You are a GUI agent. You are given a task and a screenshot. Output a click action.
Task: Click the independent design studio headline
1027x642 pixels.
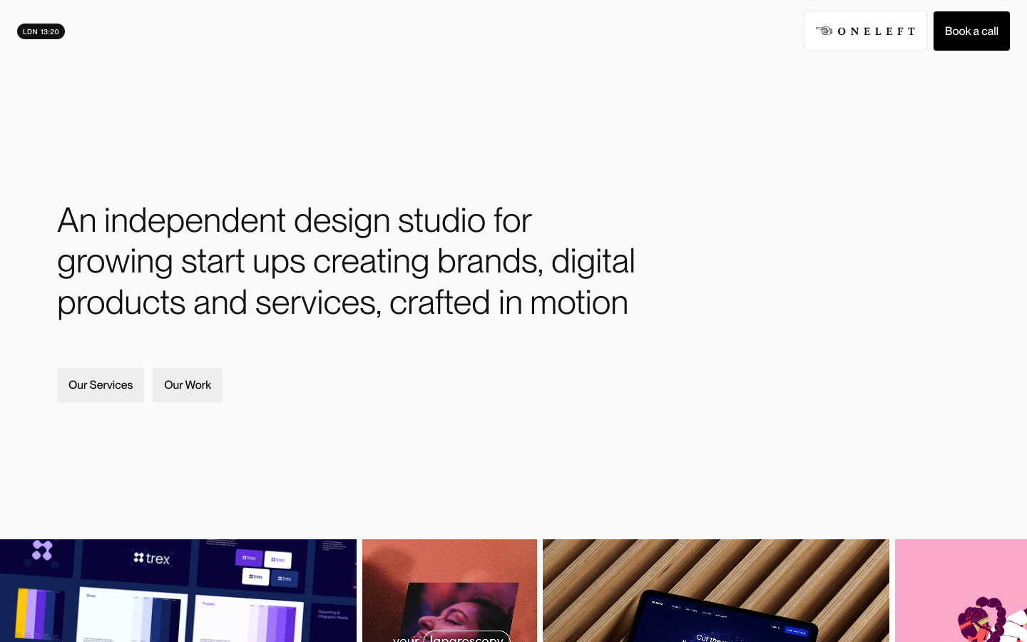point(346,261)
